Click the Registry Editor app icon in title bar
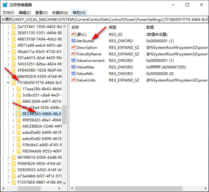This screenshot has width=209, height=192. (5, 5)
